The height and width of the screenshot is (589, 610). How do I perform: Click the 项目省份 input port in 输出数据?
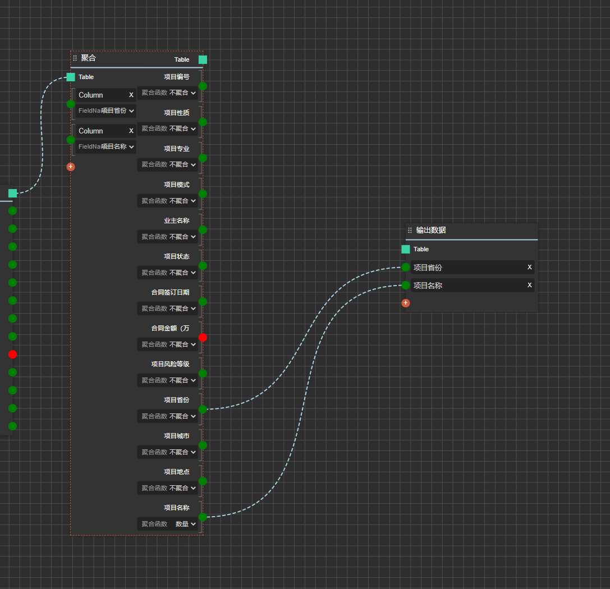405,267
